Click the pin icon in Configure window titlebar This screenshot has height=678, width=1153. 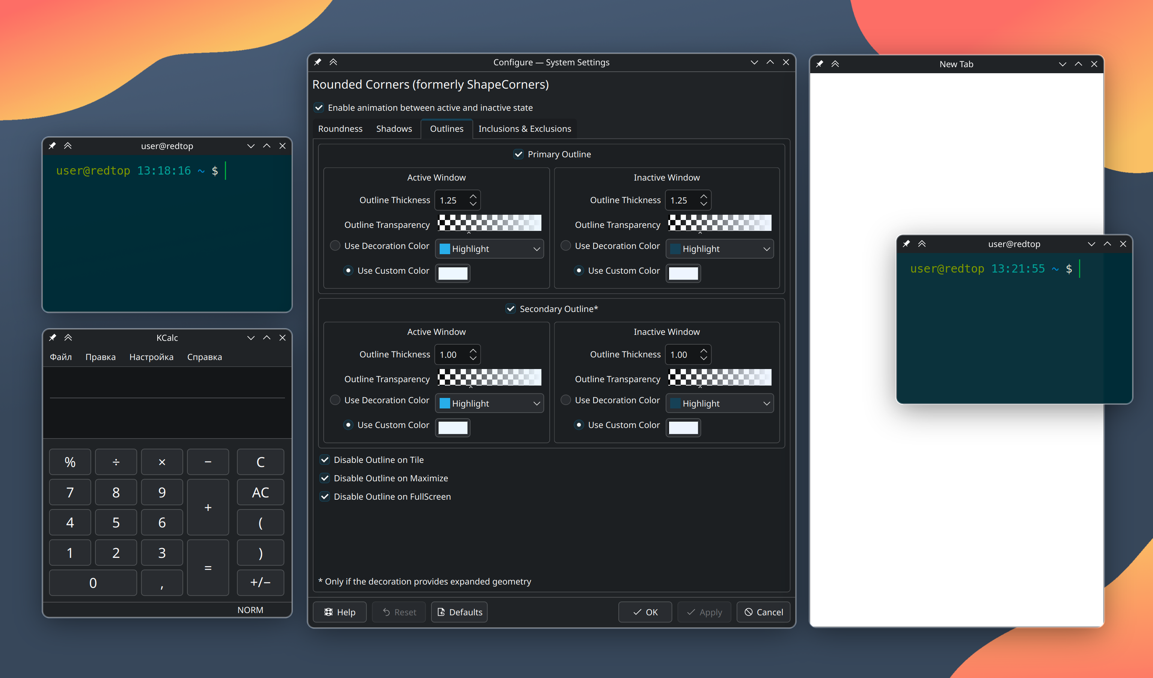pyautogui.click(x=318, y=62)
